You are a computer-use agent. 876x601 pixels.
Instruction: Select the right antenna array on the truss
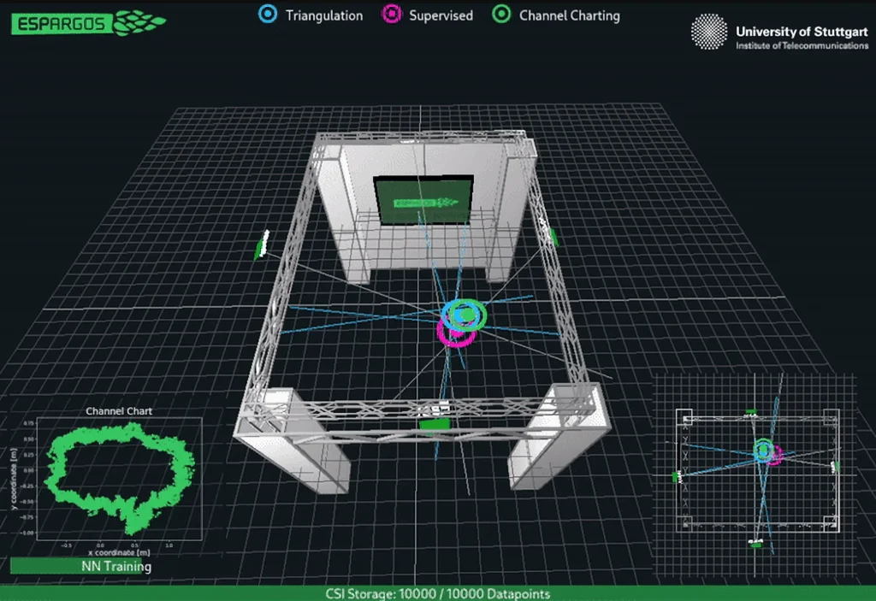(553, 237)
